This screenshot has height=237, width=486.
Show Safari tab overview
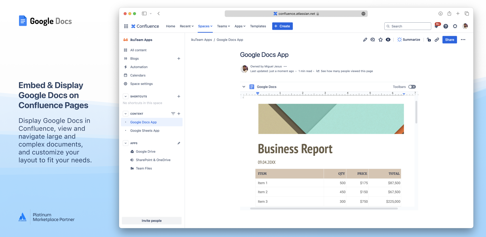click(x=467, y=13)
